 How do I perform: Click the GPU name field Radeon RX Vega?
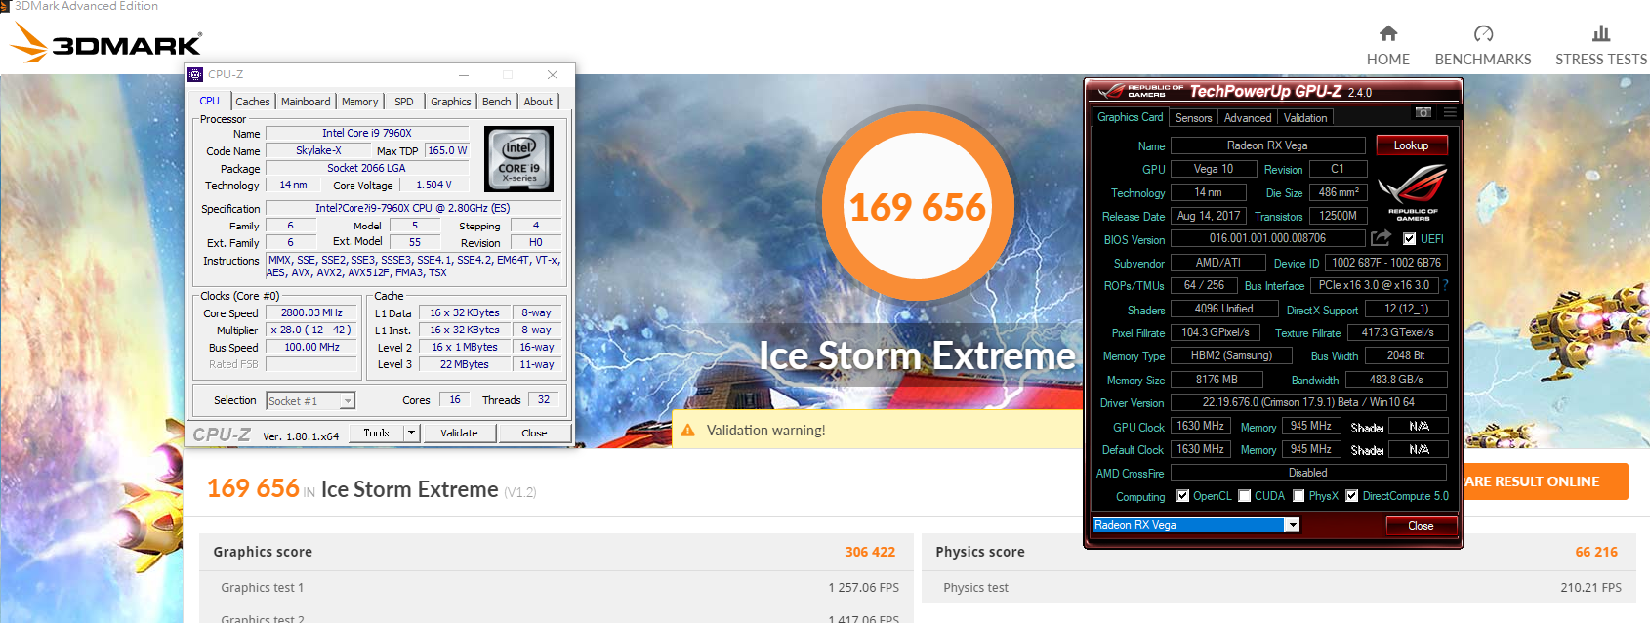click(1267, 145)
